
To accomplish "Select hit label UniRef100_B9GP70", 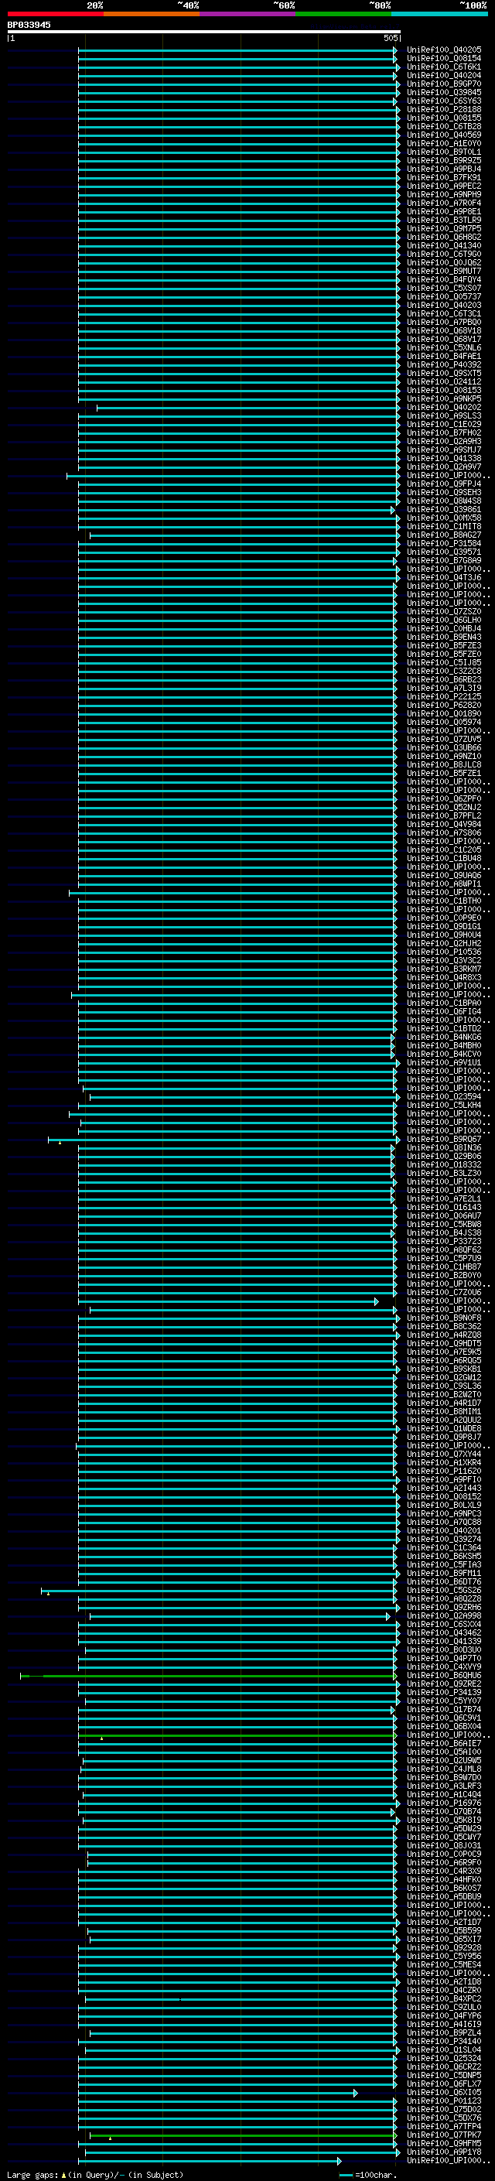I will click(444, 84).
